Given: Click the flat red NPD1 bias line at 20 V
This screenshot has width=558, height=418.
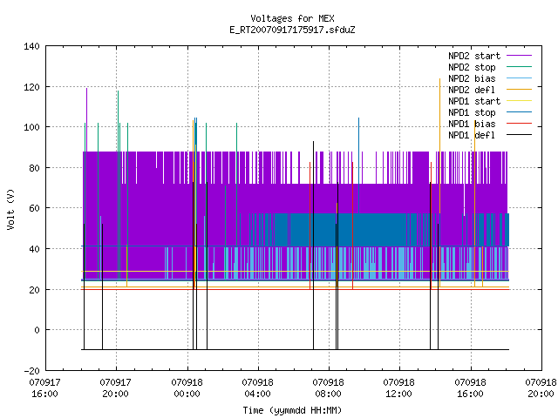Looking at the screenshot, I should click(x=295, y=289).
